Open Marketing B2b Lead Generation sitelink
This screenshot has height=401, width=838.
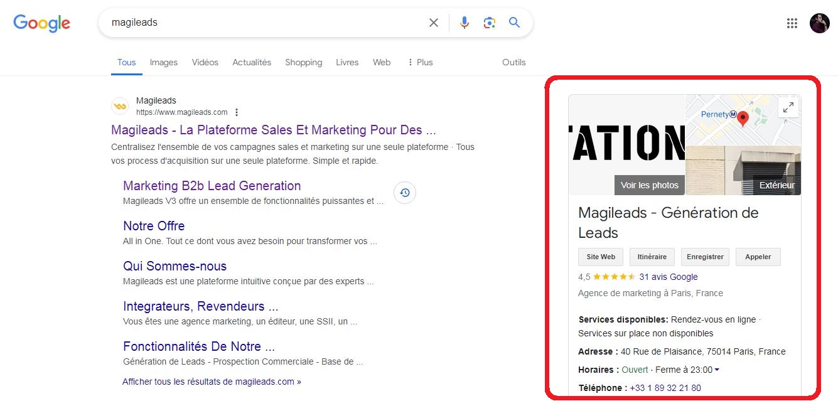[x=212, y=186]
